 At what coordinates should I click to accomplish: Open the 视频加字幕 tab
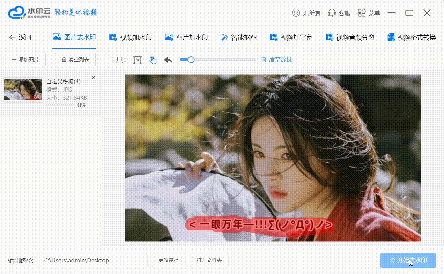coord(291,37)
